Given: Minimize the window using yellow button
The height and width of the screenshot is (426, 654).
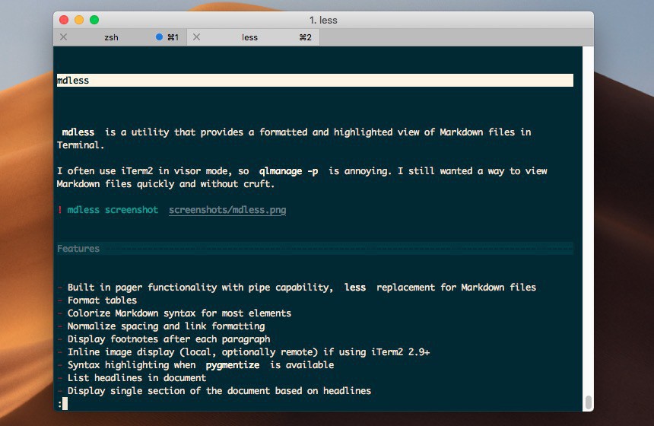Looking at the screenshot, I should pos(79,20).
